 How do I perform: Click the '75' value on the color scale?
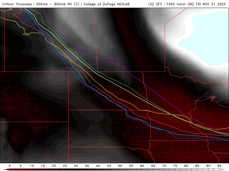coord(175,166)
